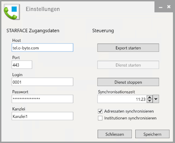
Task: Click the Kanzlei field with Kanzlei1
Action: (x=42, y=116)
